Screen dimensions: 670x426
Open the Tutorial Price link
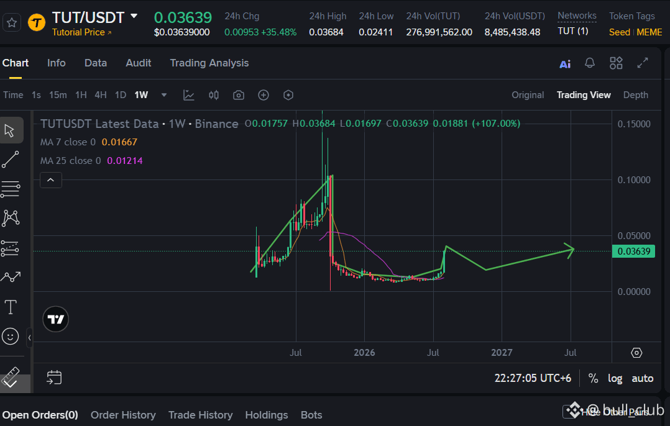81,32
